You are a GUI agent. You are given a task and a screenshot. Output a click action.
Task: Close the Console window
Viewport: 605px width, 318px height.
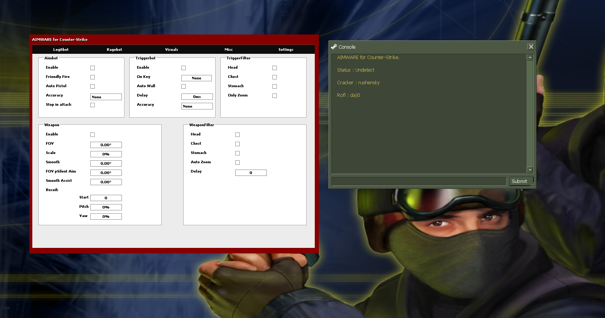[x=531, y=46]
